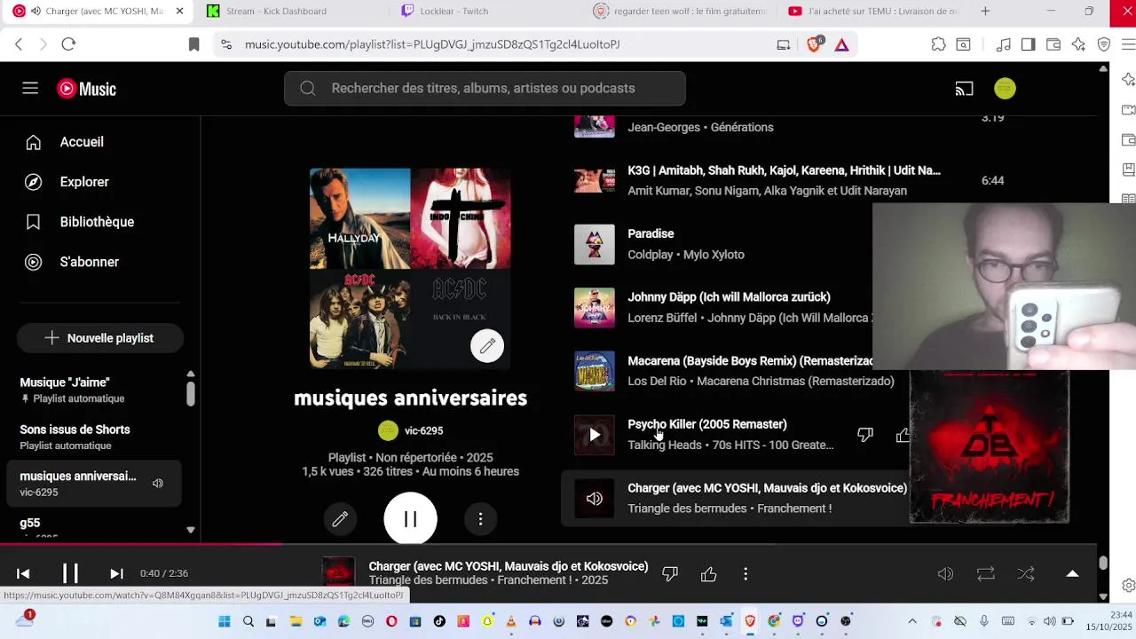Open the Musique "J'aime" playlist
The width and height of the screenshot is (1136, 639).
(93, 390)
